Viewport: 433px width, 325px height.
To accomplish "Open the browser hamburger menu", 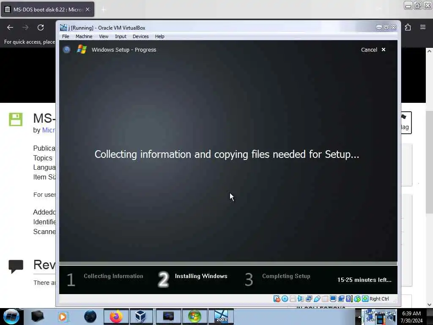I will pos(423,27).
